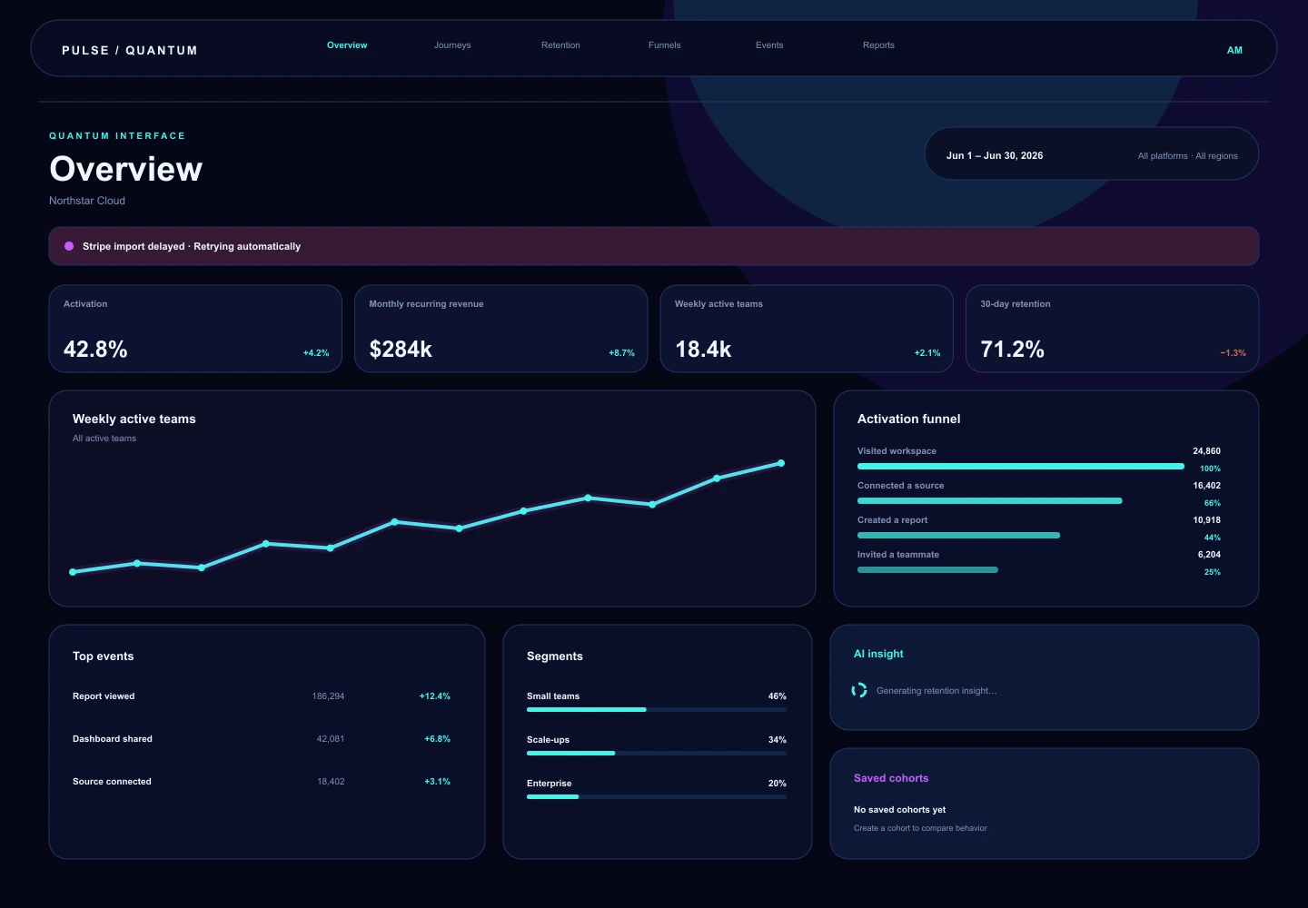Viewport: 1308px width, 908px height.
Task: Click the PULSE / QUANTUM logo
Action: pyautogui.click(x=130, y=51)
